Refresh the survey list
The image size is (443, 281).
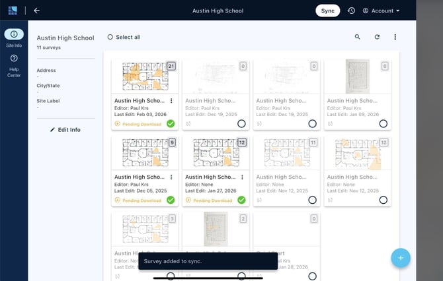pos(377,38)
